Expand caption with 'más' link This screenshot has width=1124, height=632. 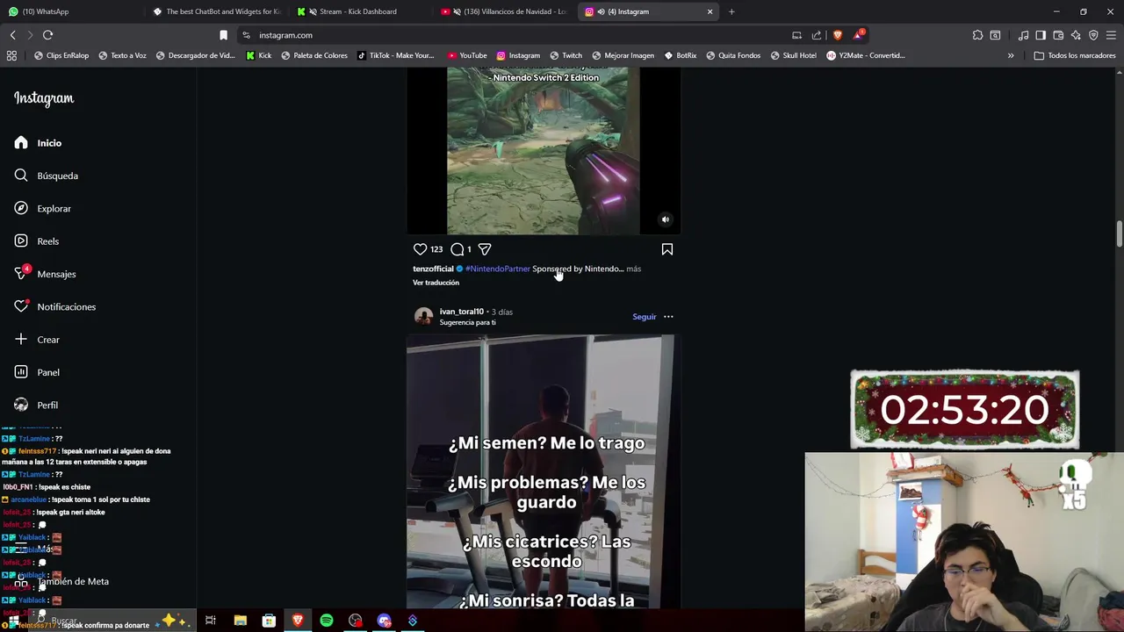pos(634,269)
